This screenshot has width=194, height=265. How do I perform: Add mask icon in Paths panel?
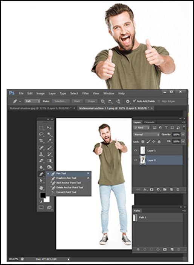(x=165, y=249)
